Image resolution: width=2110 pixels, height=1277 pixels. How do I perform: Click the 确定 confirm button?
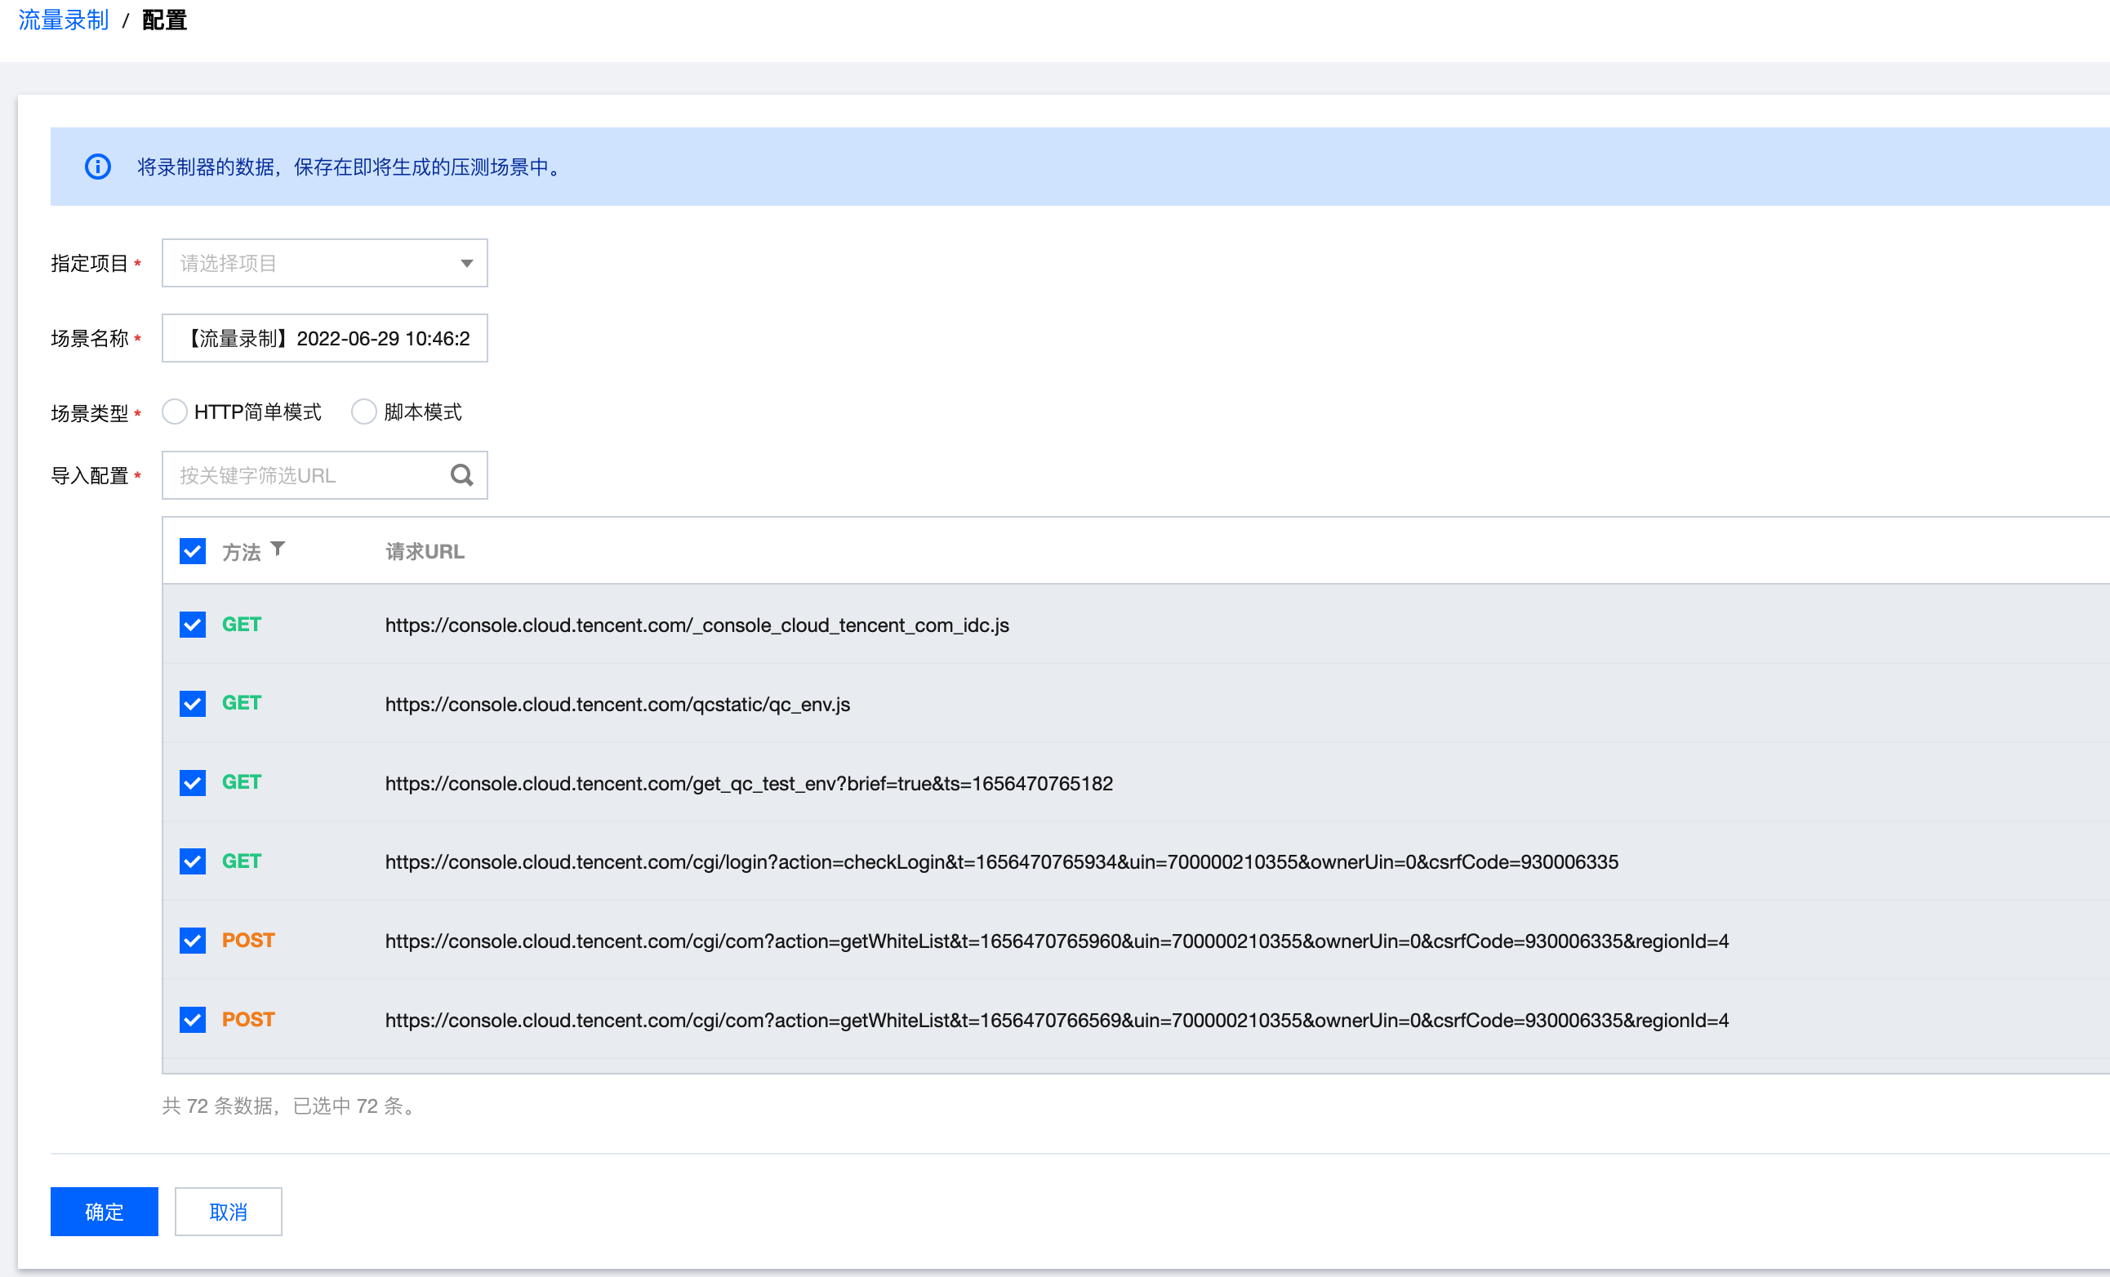(x=105, y=1211)
